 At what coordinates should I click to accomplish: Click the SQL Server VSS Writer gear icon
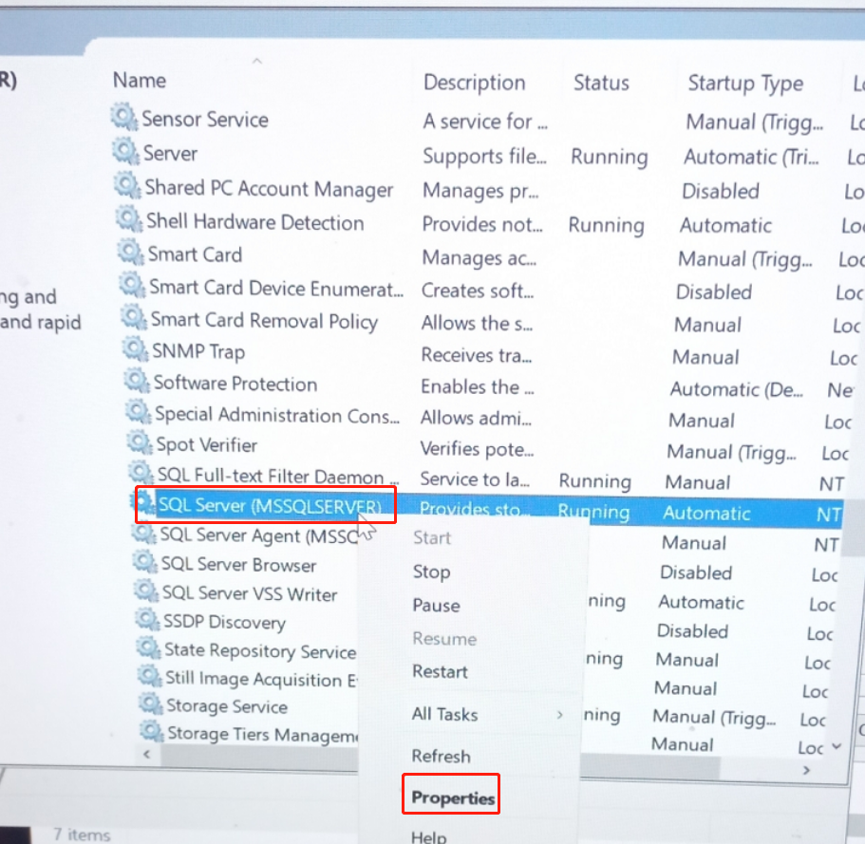click(147, 591)
